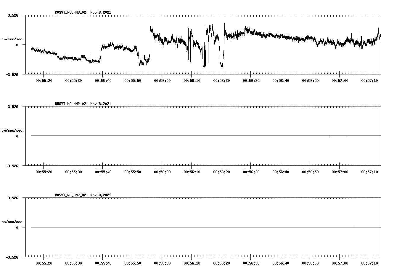The width and height of the screenshot is (402, 274).
Task: Click the flat trace line in HN2 plot
Action: [206, 136]
